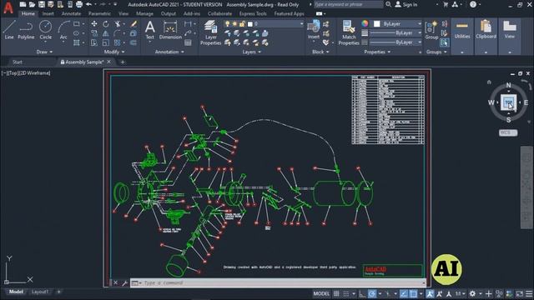
Task: Click the Match Properties tool
Action: point(349,32)
